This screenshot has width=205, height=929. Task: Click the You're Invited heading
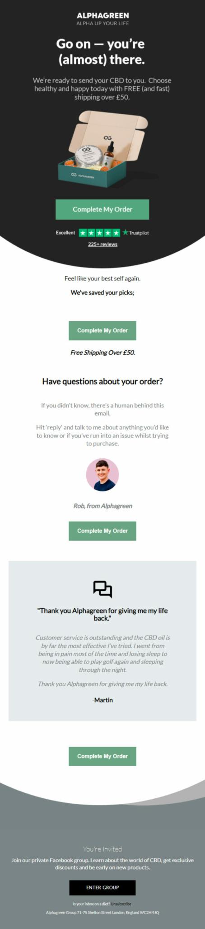[x=102, y=849]
